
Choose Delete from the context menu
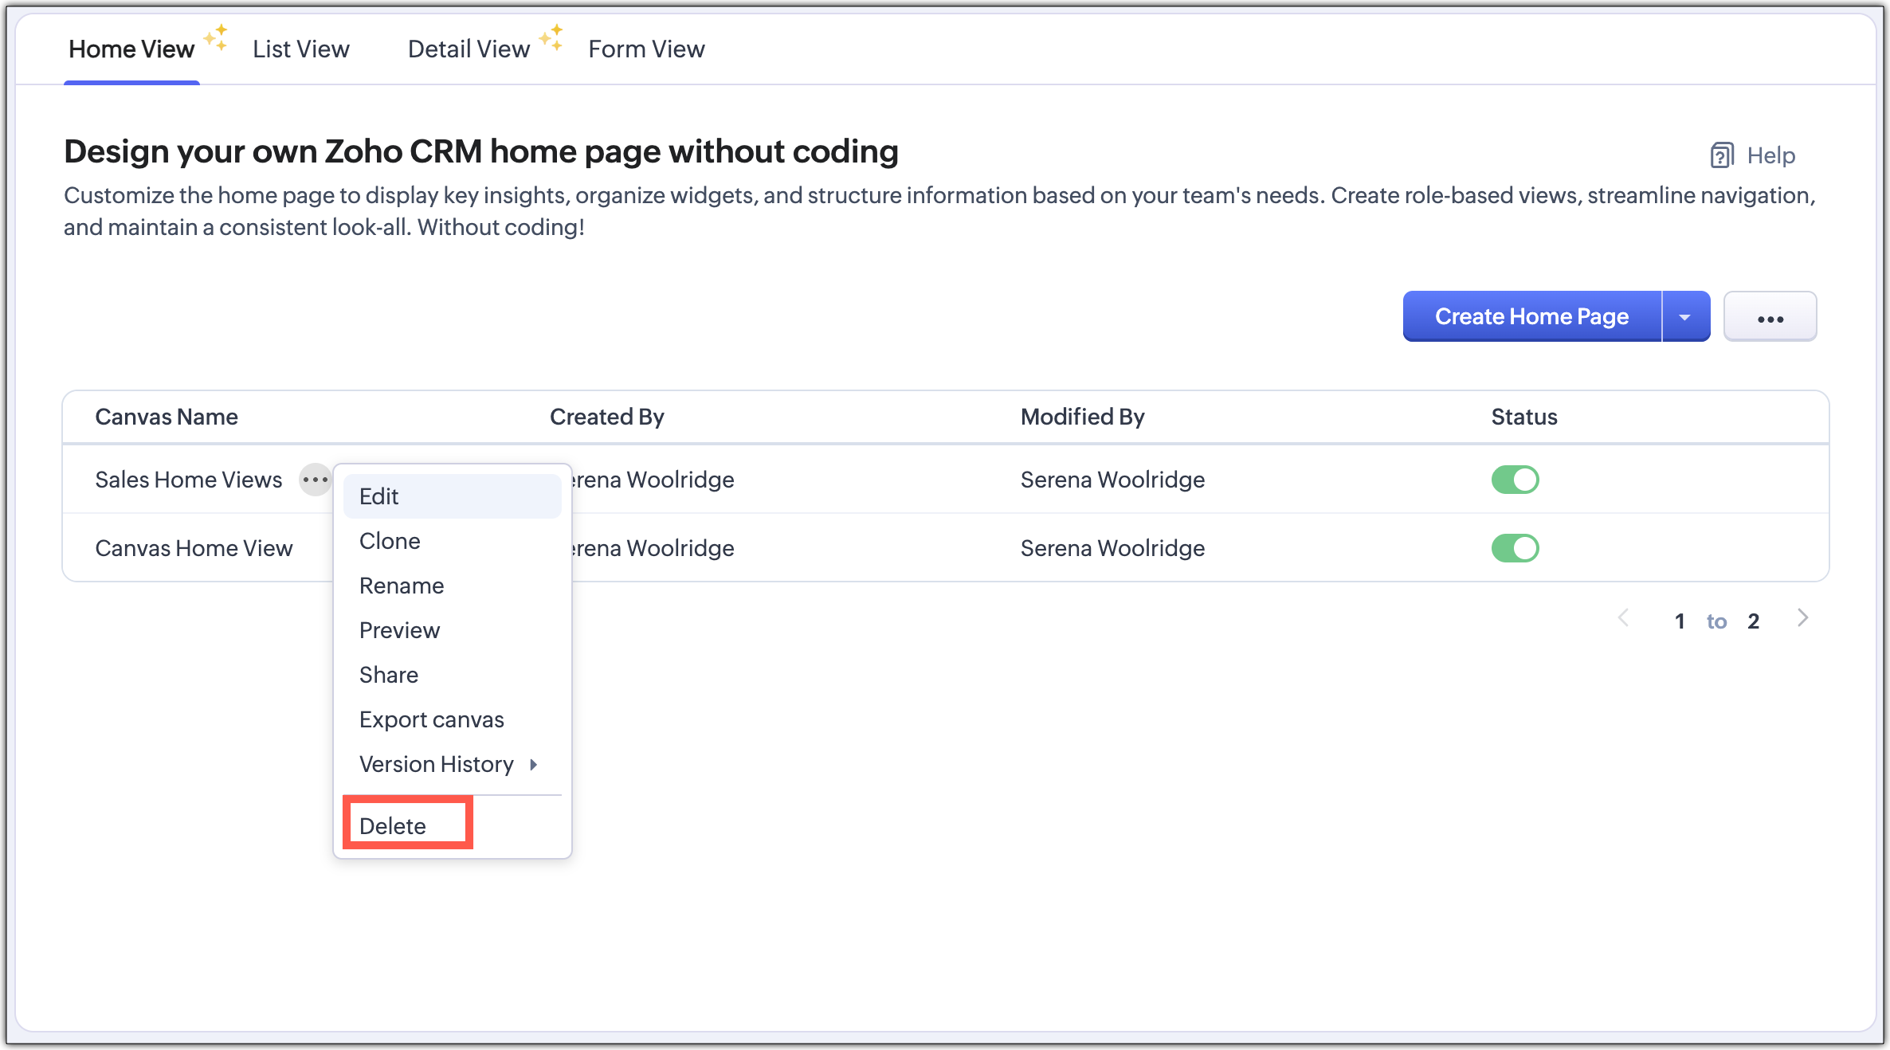coord(393,826)
